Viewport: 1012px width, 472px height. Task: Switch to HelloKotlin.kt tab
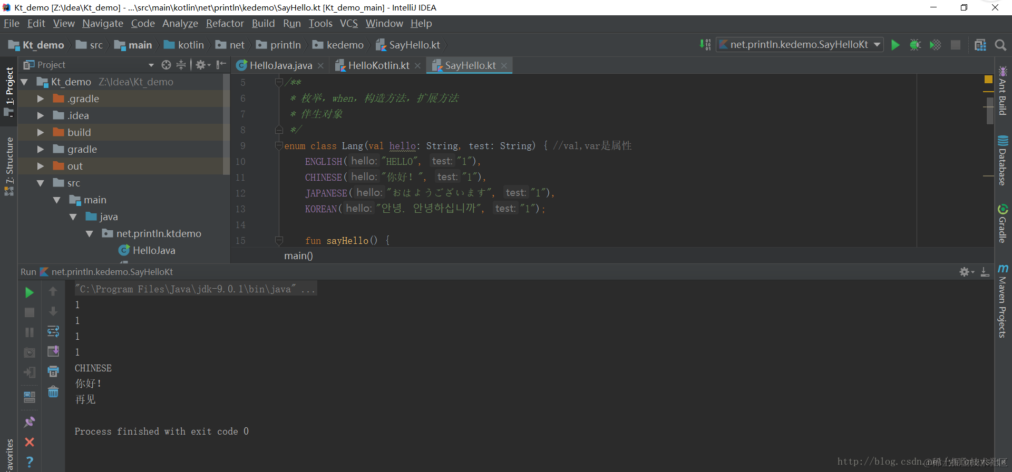pyautogui.click(x=378, y=65)
